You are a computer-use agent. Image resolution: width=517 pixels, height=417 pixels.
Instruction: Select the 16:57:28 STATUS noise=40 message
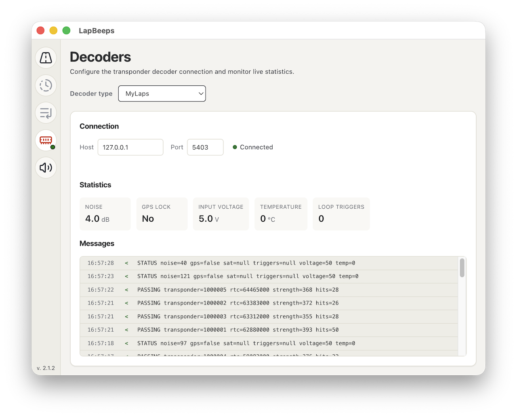pyautogui.click(x=269, y=263)
